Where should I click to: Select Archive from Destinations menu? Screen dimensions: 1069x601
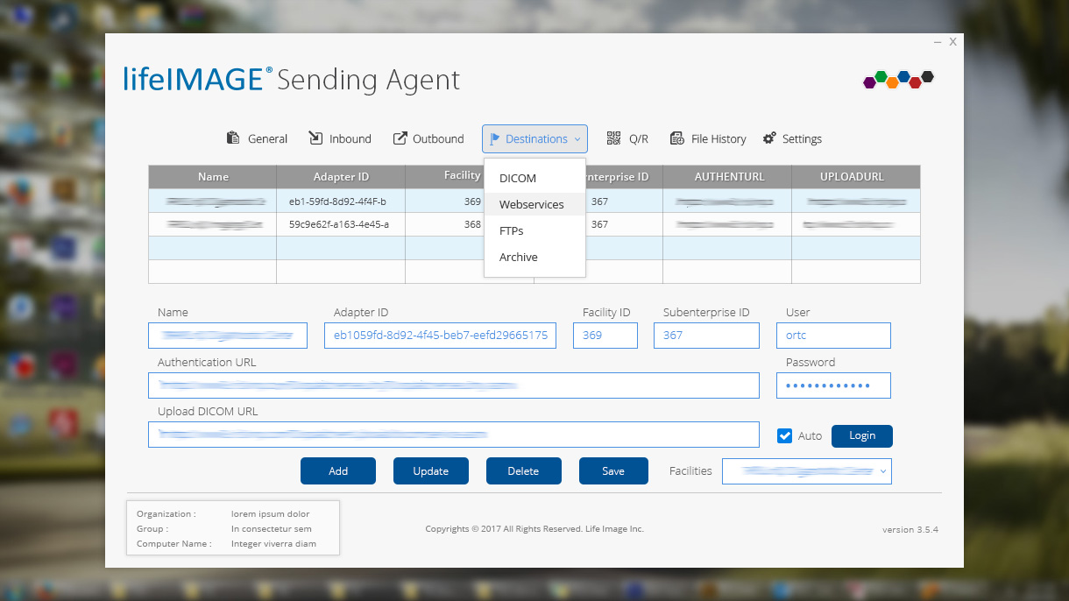(534, 257)
